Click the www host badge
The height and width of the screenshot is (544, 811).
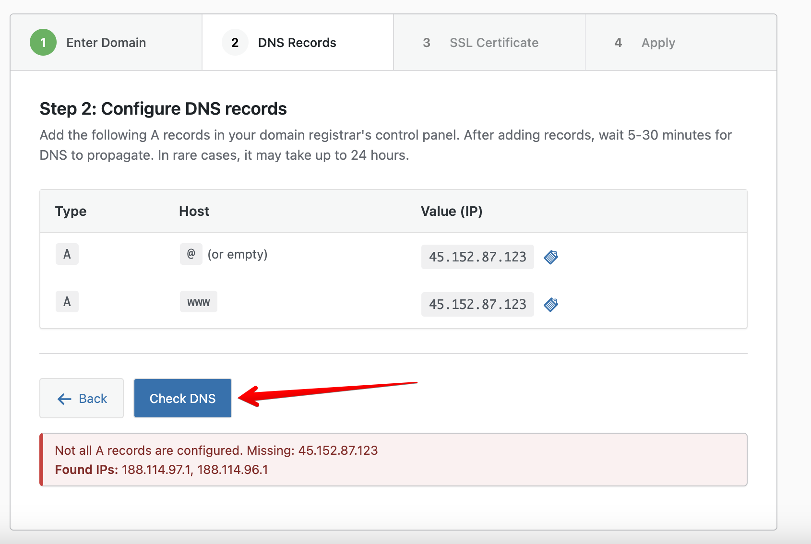[198, 302]
